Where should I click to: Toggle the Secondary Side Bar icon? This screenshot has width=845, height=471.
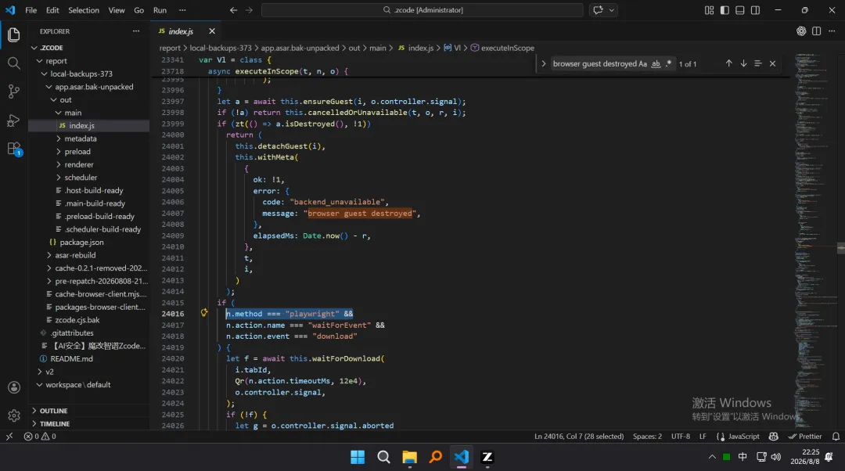pos(756,10)
